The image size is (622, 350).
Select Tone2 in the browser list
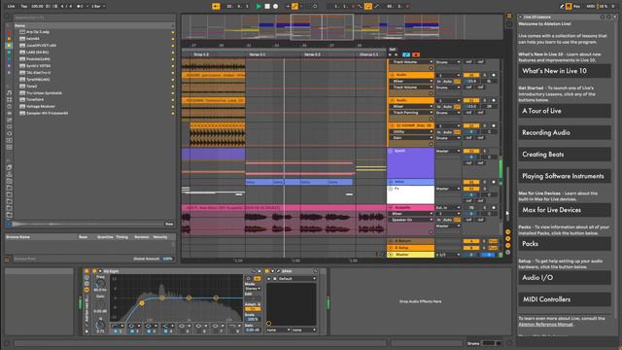tap(32, 87)
